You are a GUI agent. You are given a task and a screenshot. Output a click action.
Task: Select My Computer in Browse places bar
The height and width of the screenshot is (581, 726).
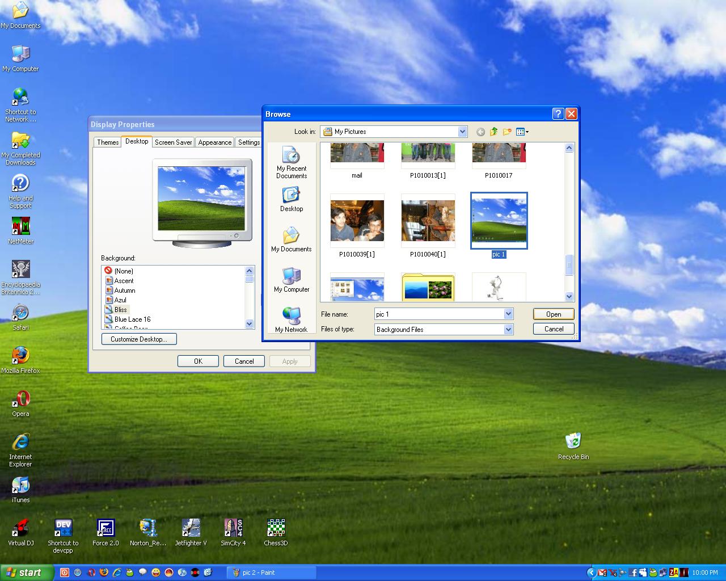tap(292, 280)
